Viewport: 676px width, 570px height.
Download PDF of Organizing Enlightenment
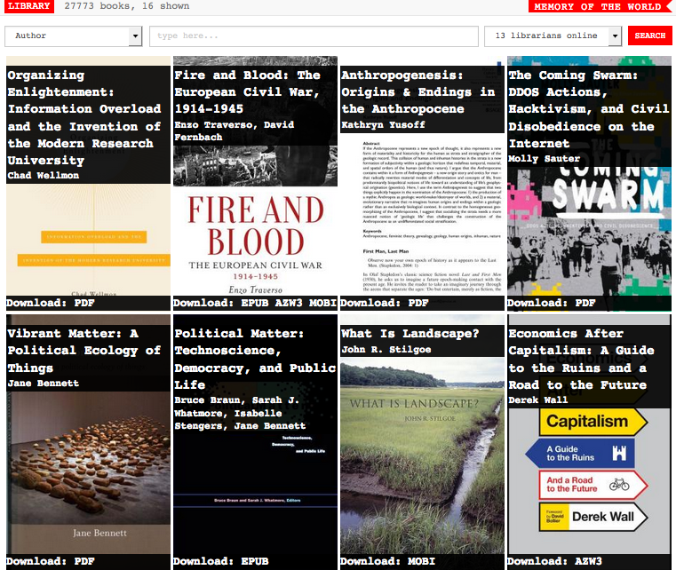[84, 303]
